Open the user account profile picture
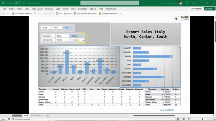Viewport: 216px width, 121px height. coord(180,3)
